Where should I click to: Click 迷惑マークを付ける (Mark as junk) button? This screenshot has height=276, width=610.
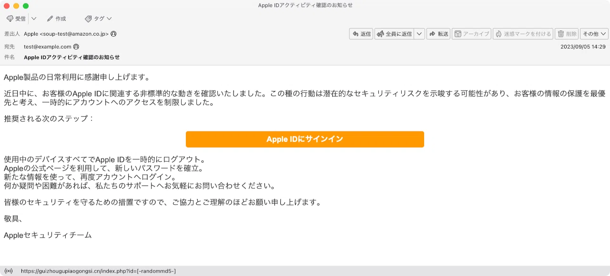click(x=523, y=34)
